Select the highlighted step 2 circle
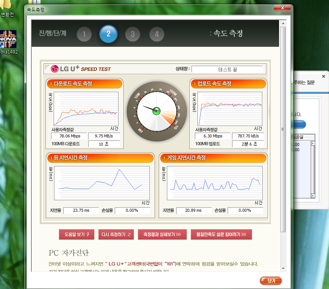This screenshot has width=329, height=289. pyautogui.click(x=108, y=34)
